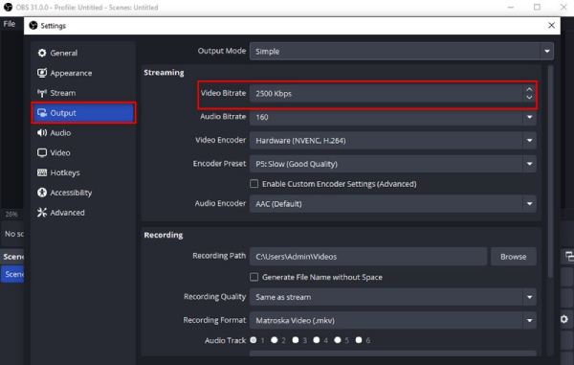Click the Video Bitrate value field

[x=386, y=94]
